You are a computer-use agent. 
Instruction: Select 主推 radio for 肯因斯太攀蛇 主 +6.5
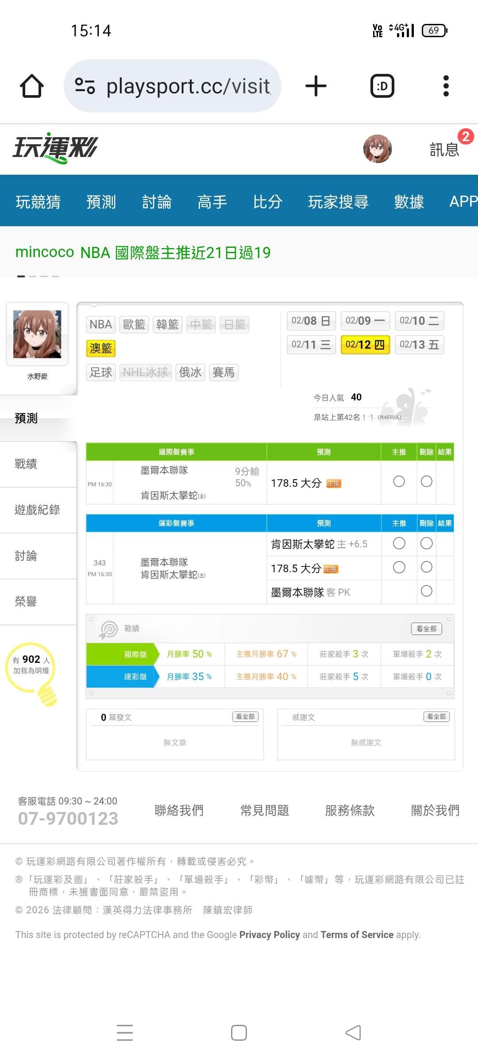click(x=399, y=543)
